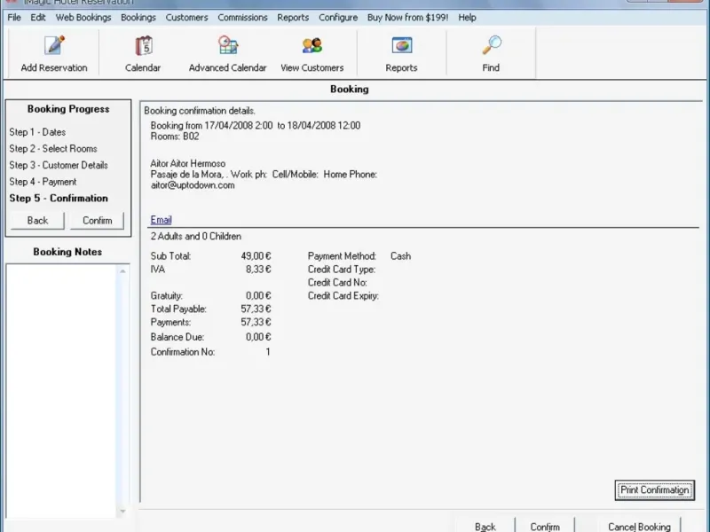Click the Total Payable 57,33 € value
This screenshot has width=710, height=532.
[x=256, y=309]
